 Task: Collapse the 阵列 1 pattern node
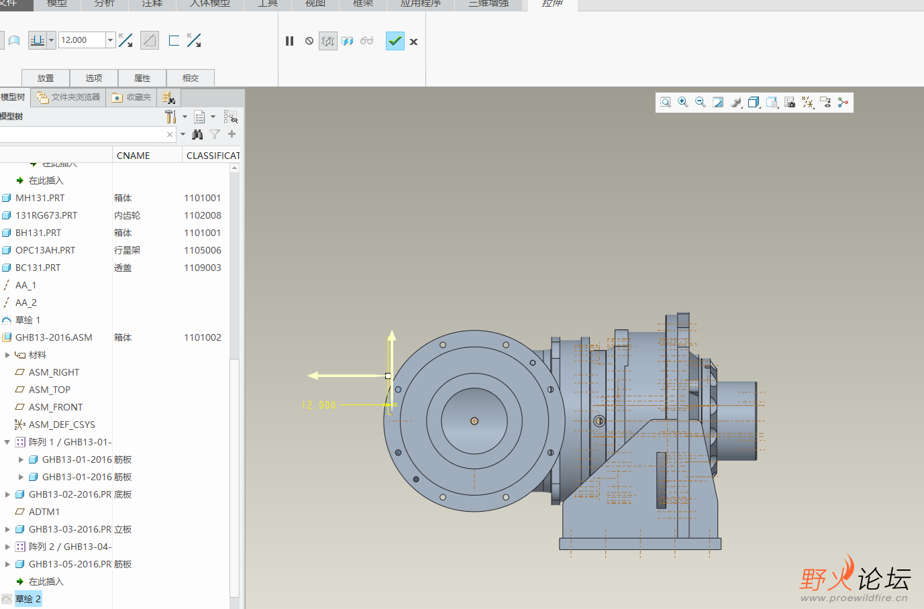(7, 442)
